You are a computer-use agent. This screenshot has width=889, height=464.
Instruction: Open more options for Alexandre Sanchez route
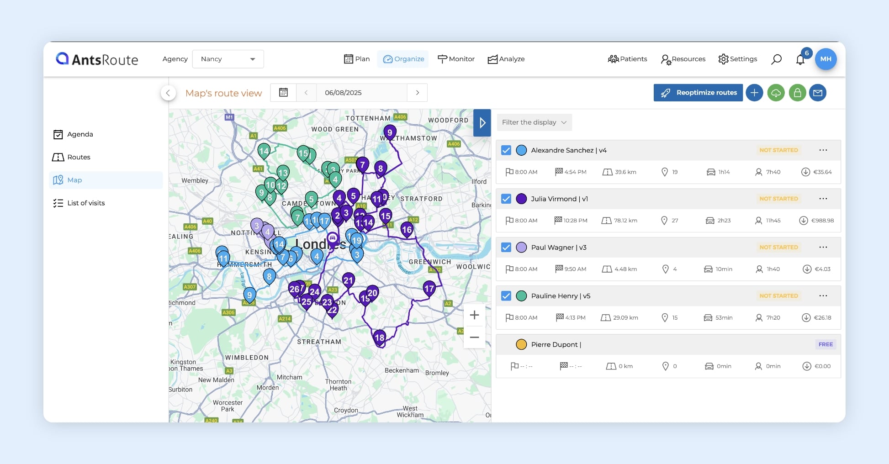(823, 150)
